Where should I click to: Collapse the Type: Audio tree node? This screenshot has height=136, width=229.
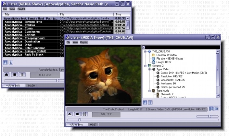(149, 91)
